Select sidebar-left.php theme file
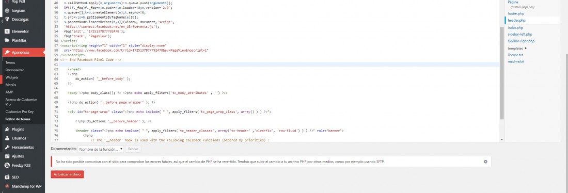Image resolution: width=568 pixels, height=193 pixels. coord(520,35)
